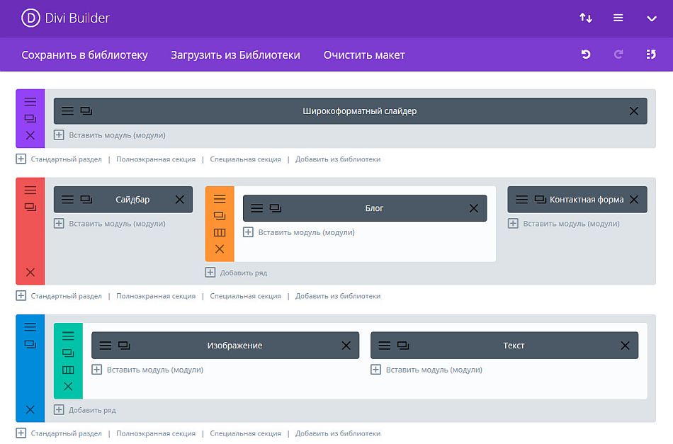The height and width of the screenshot is (444, 673).
Task: Undo the last layout change
Action: click(585, 54)
